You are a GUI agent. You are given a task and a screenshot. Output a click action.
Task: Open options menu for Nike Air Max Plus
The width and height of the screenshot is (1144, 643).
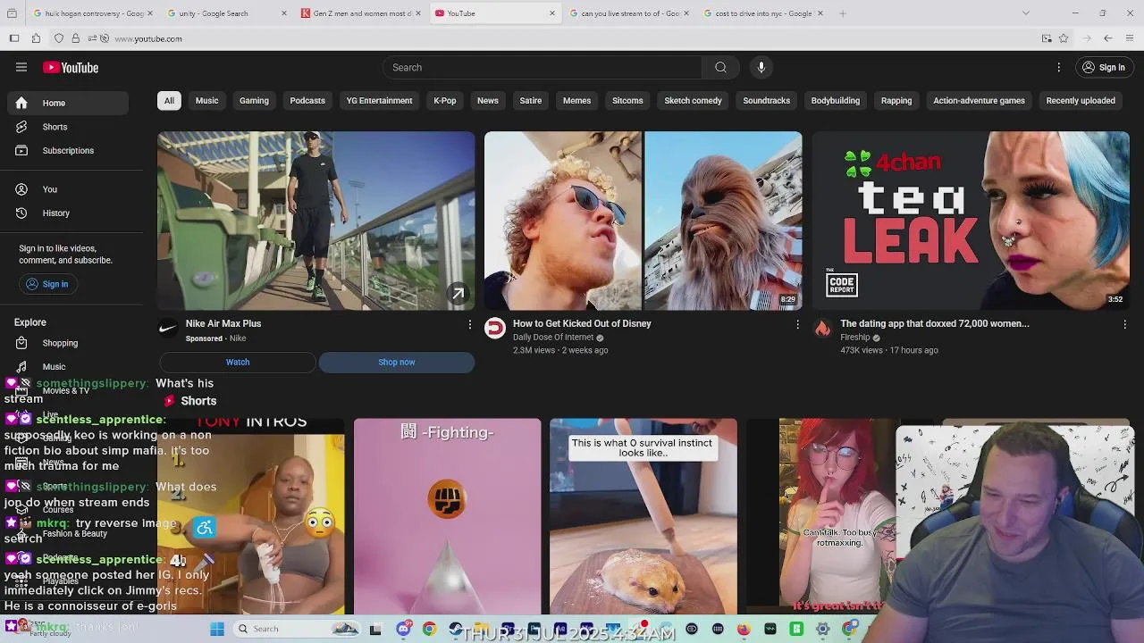[x=470, y=324]
